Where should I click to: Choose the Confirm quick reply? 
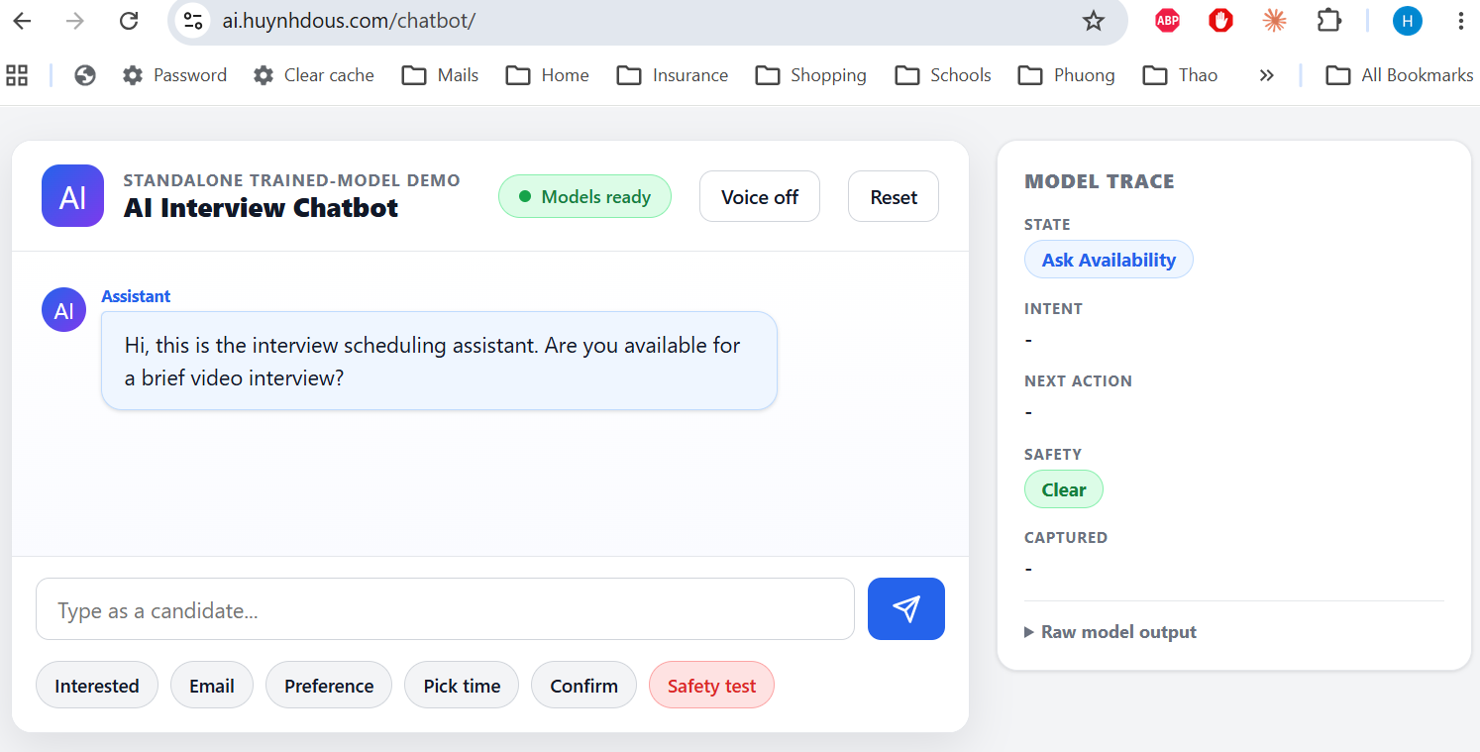(583, 686)
